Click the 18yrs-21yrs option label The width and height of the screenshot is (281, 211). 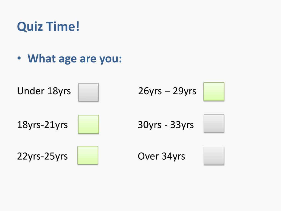[42, 125]
